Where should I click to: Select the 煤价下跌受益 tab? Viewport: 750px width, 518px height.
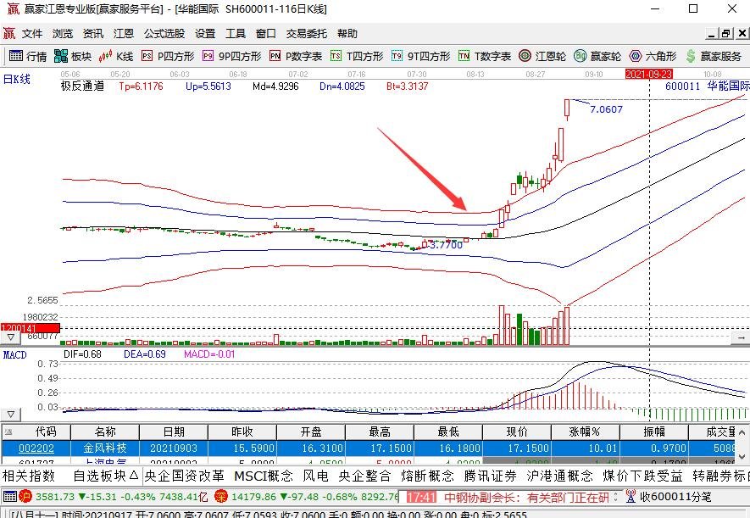coord(642,476)
